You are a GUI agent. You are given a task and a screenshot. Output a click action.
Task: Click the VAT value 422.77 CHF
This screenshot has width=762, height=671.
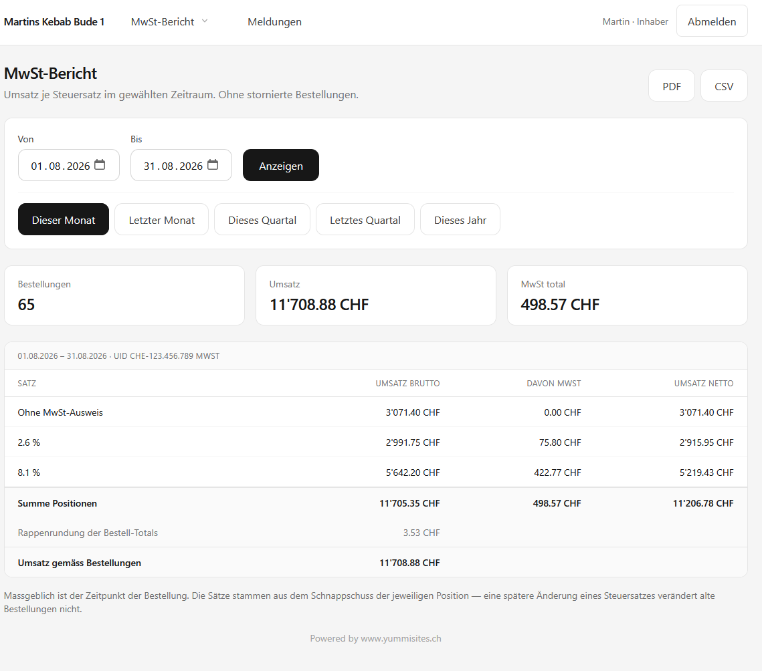(x=557, y=473)
